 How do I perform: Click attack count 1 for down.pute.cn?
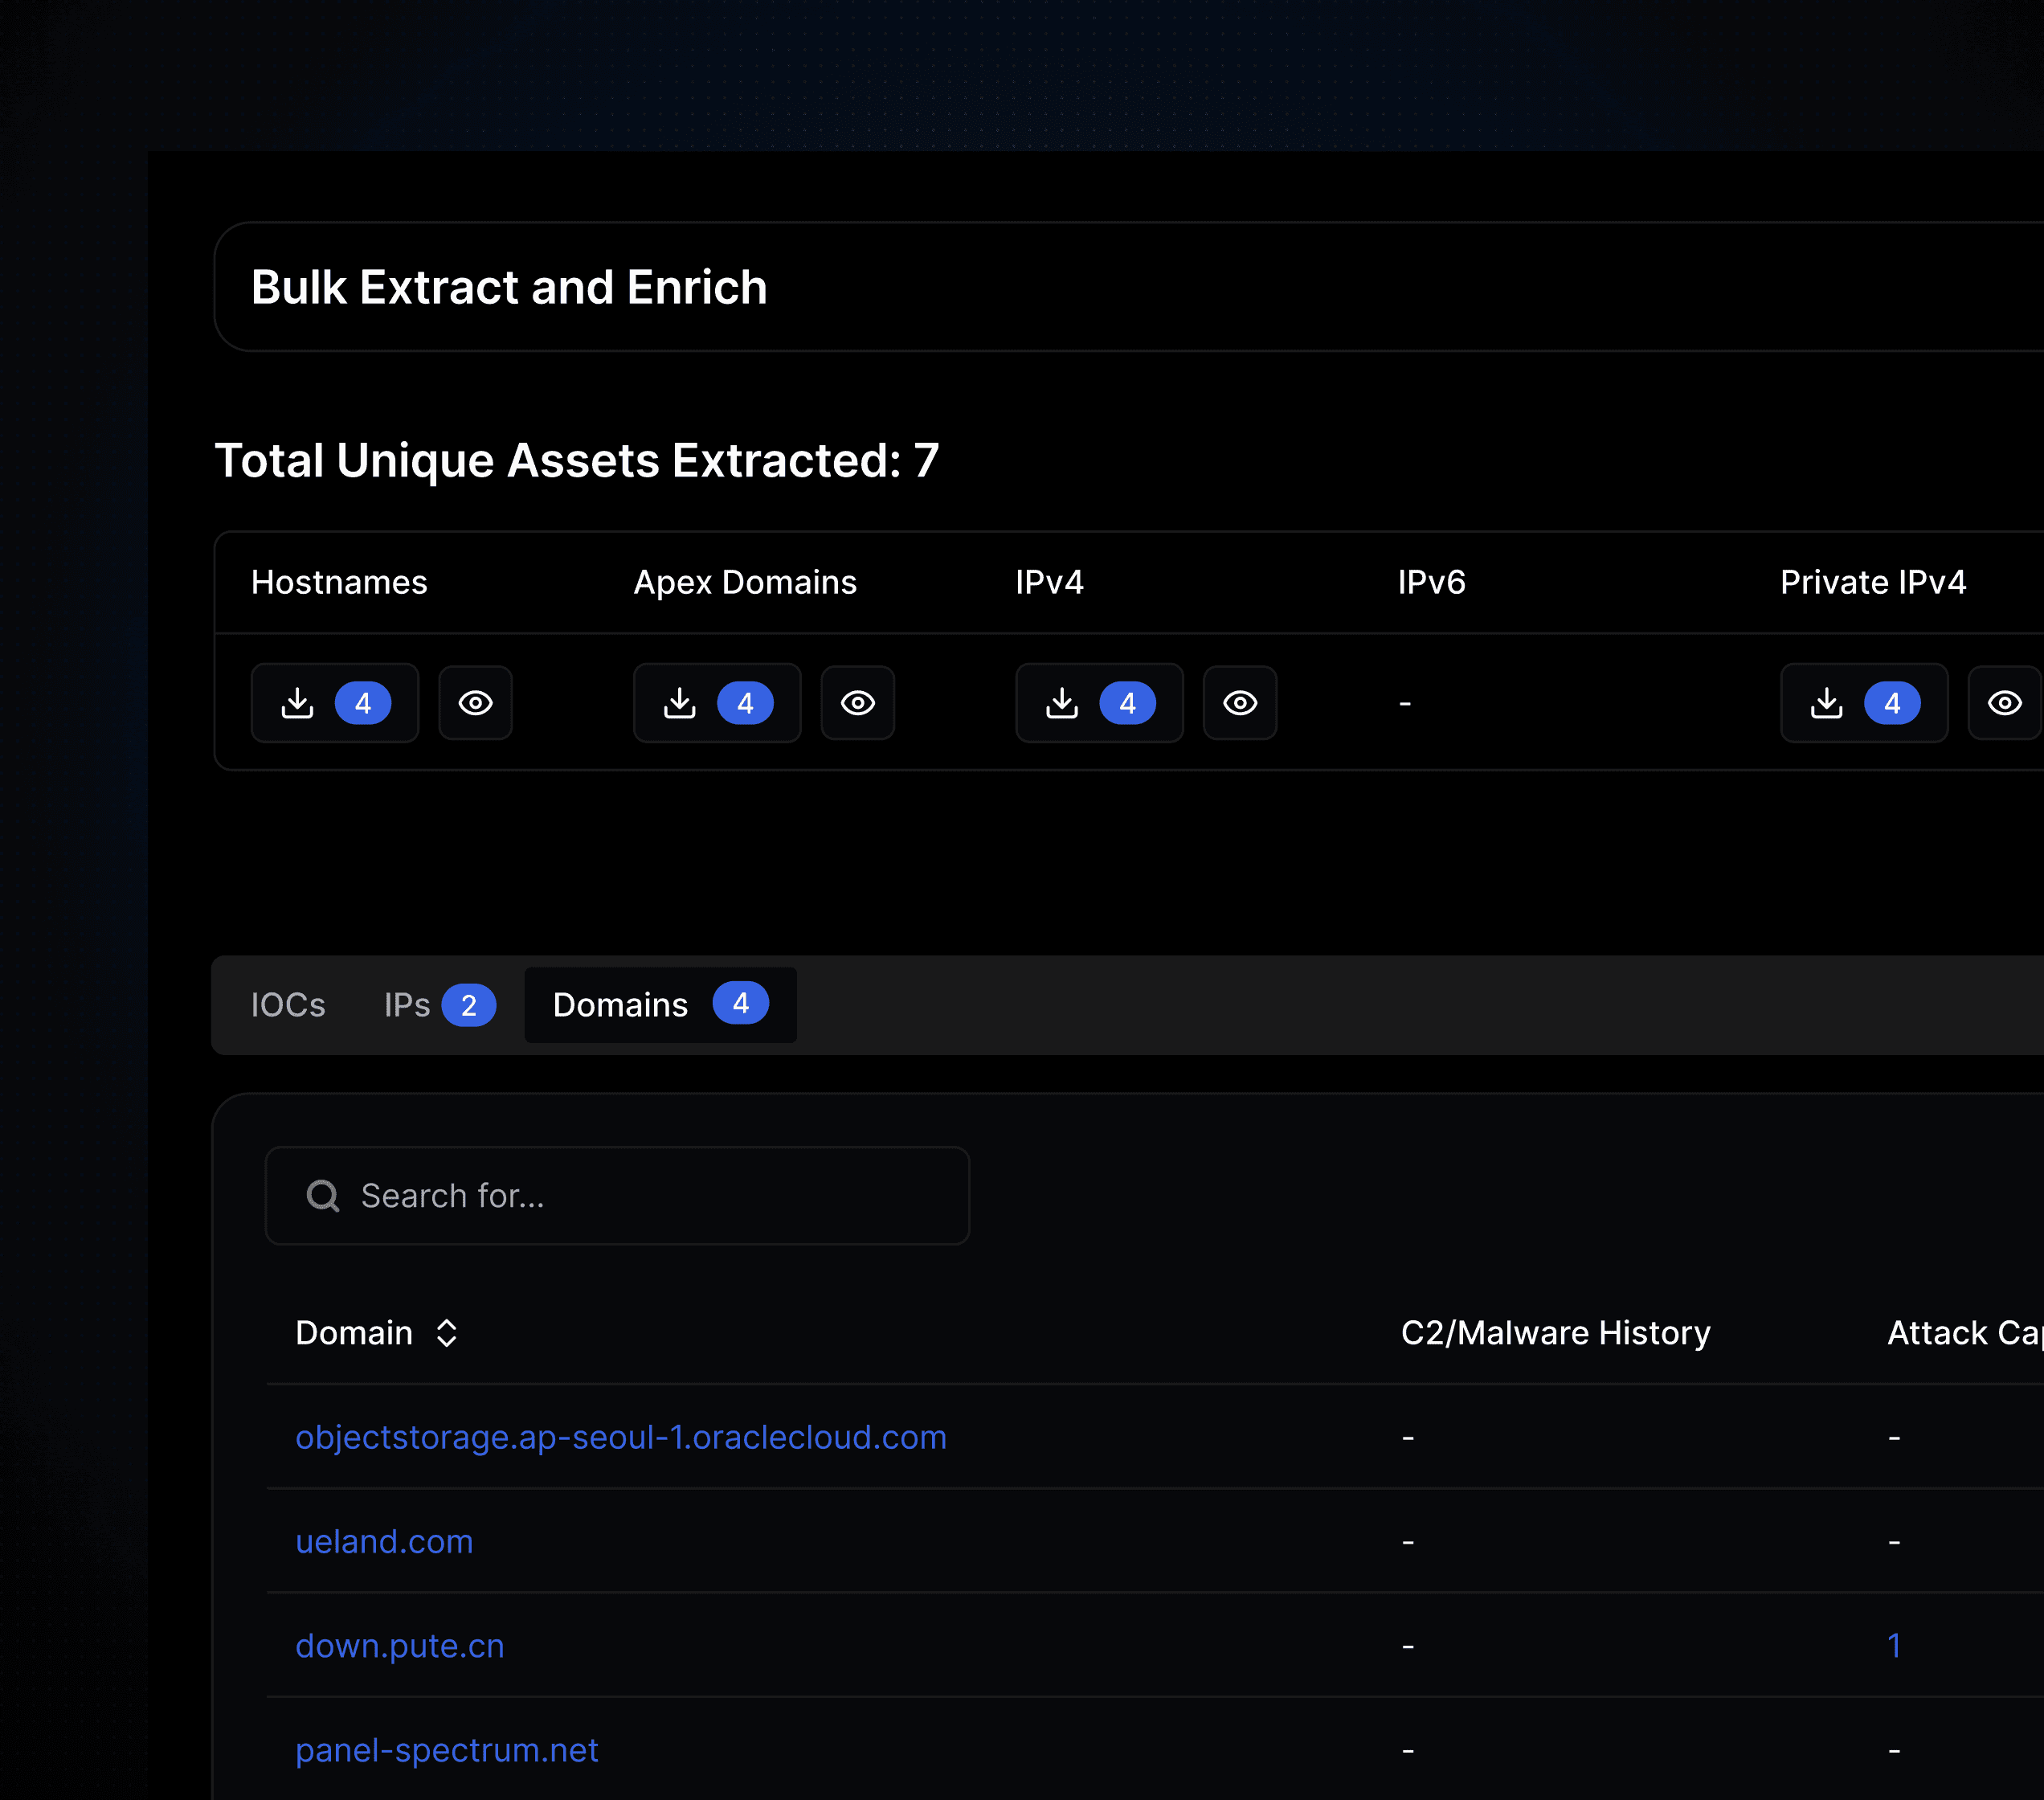[1894, 1646]
